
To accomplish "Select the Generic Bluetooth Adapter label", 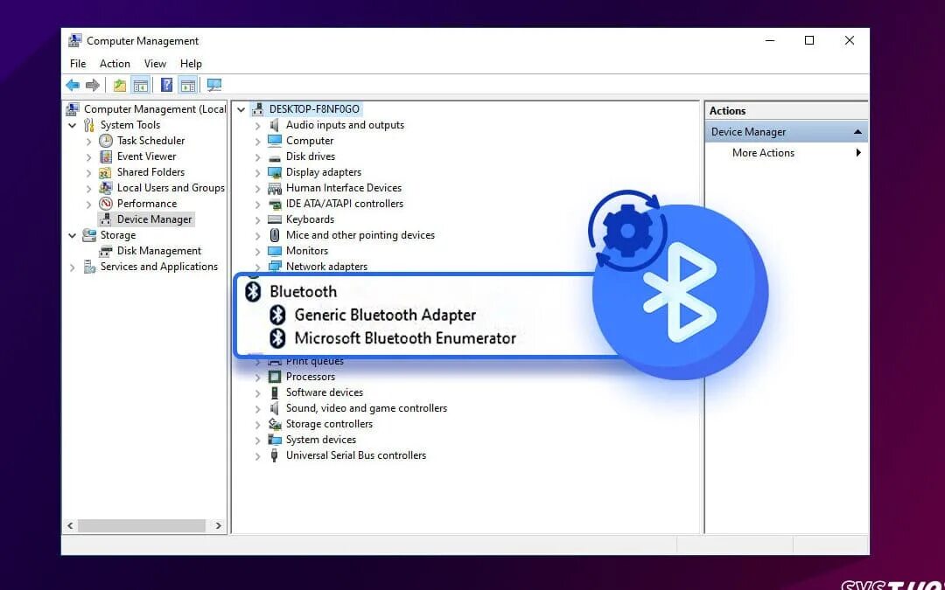I will (x=385, y=315).
